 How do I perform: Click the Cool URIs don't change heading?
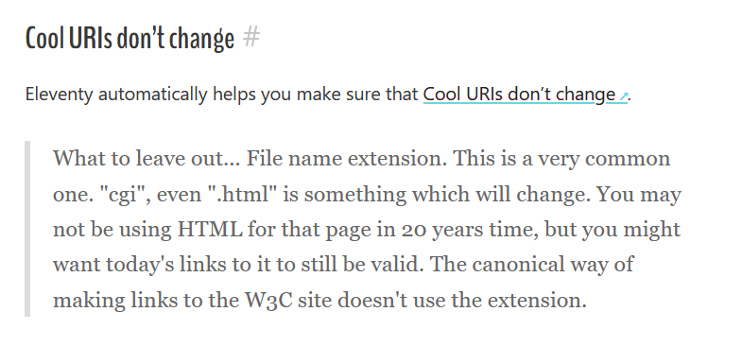pyautogui.click(x=129, y=38)
